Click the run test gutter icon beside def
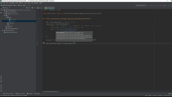Image resolution: width=172 pixels, height=97 pixels. (40, 19)
